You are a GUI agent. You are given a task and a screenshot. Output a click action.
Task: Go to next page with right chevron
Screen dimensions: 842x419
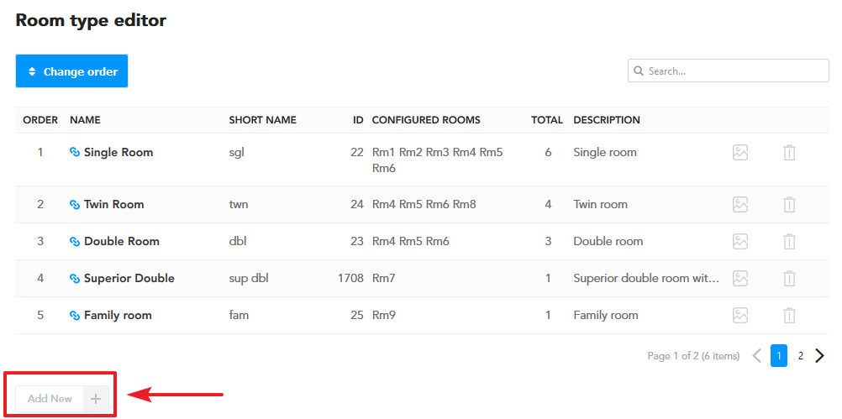coord(819,356)
